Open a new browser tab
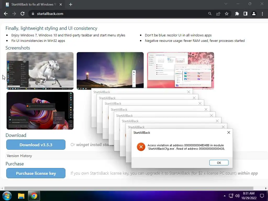 coord(71,4)
